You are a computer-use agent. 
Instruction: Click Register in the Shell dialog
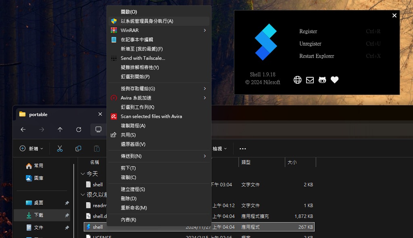pyautogui.click(x=308, y=31)
